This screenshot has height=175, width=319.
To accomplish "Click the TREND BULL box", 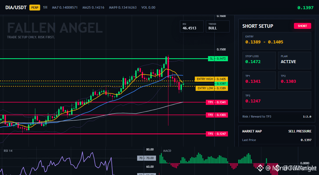I will 217,26.
